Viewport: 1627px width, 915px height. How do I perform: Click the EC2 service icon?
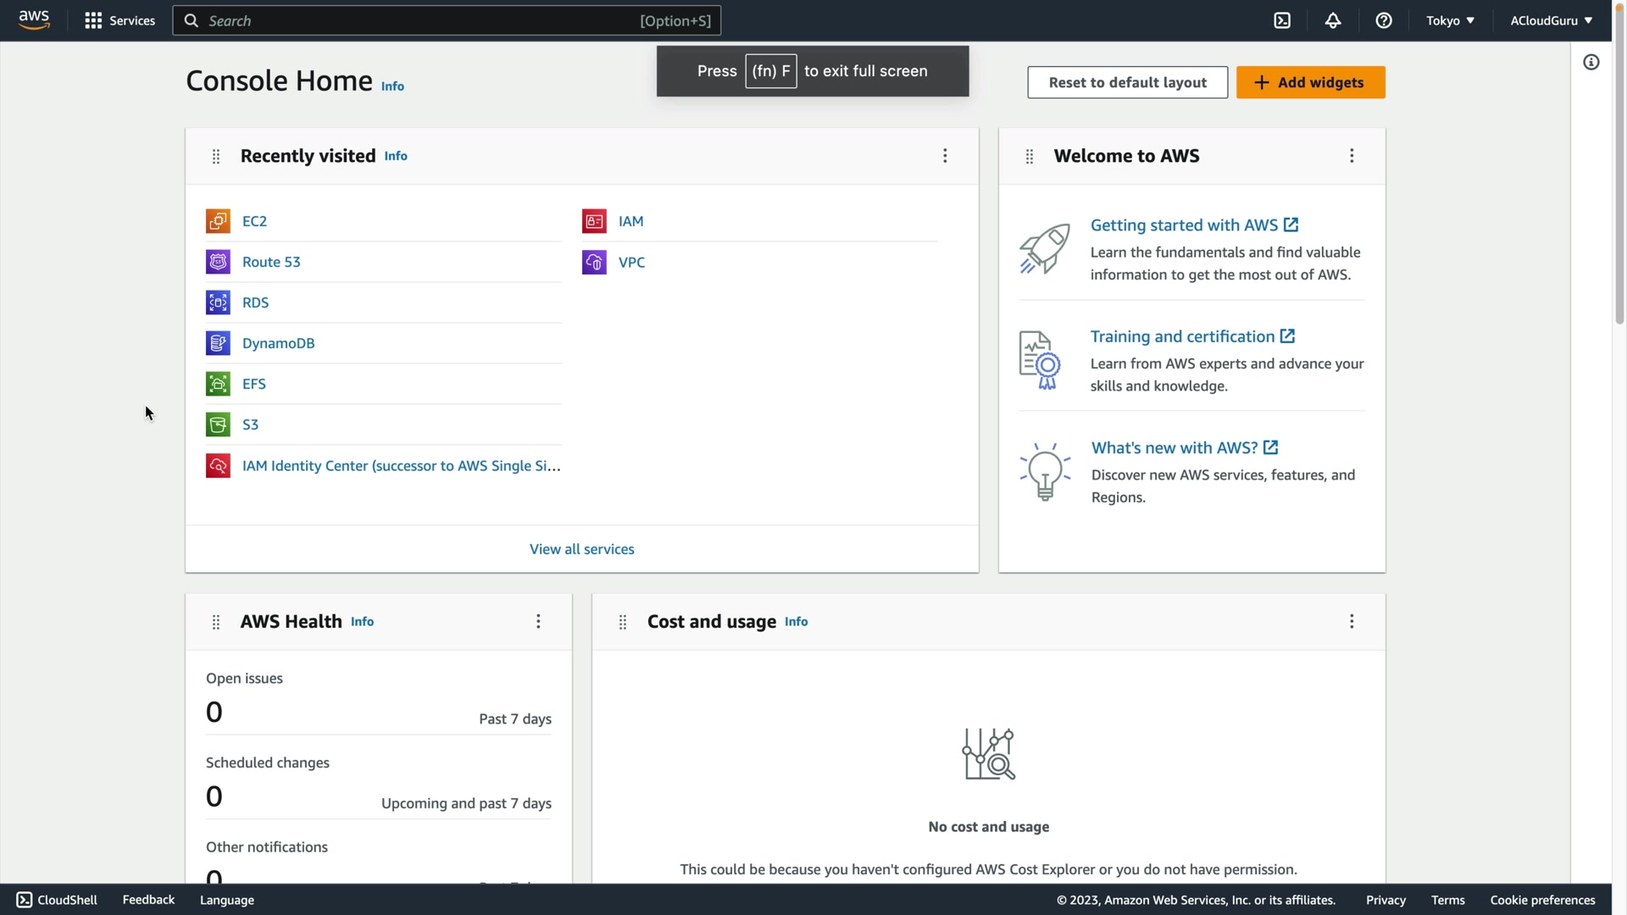click(x=218, y=221)
